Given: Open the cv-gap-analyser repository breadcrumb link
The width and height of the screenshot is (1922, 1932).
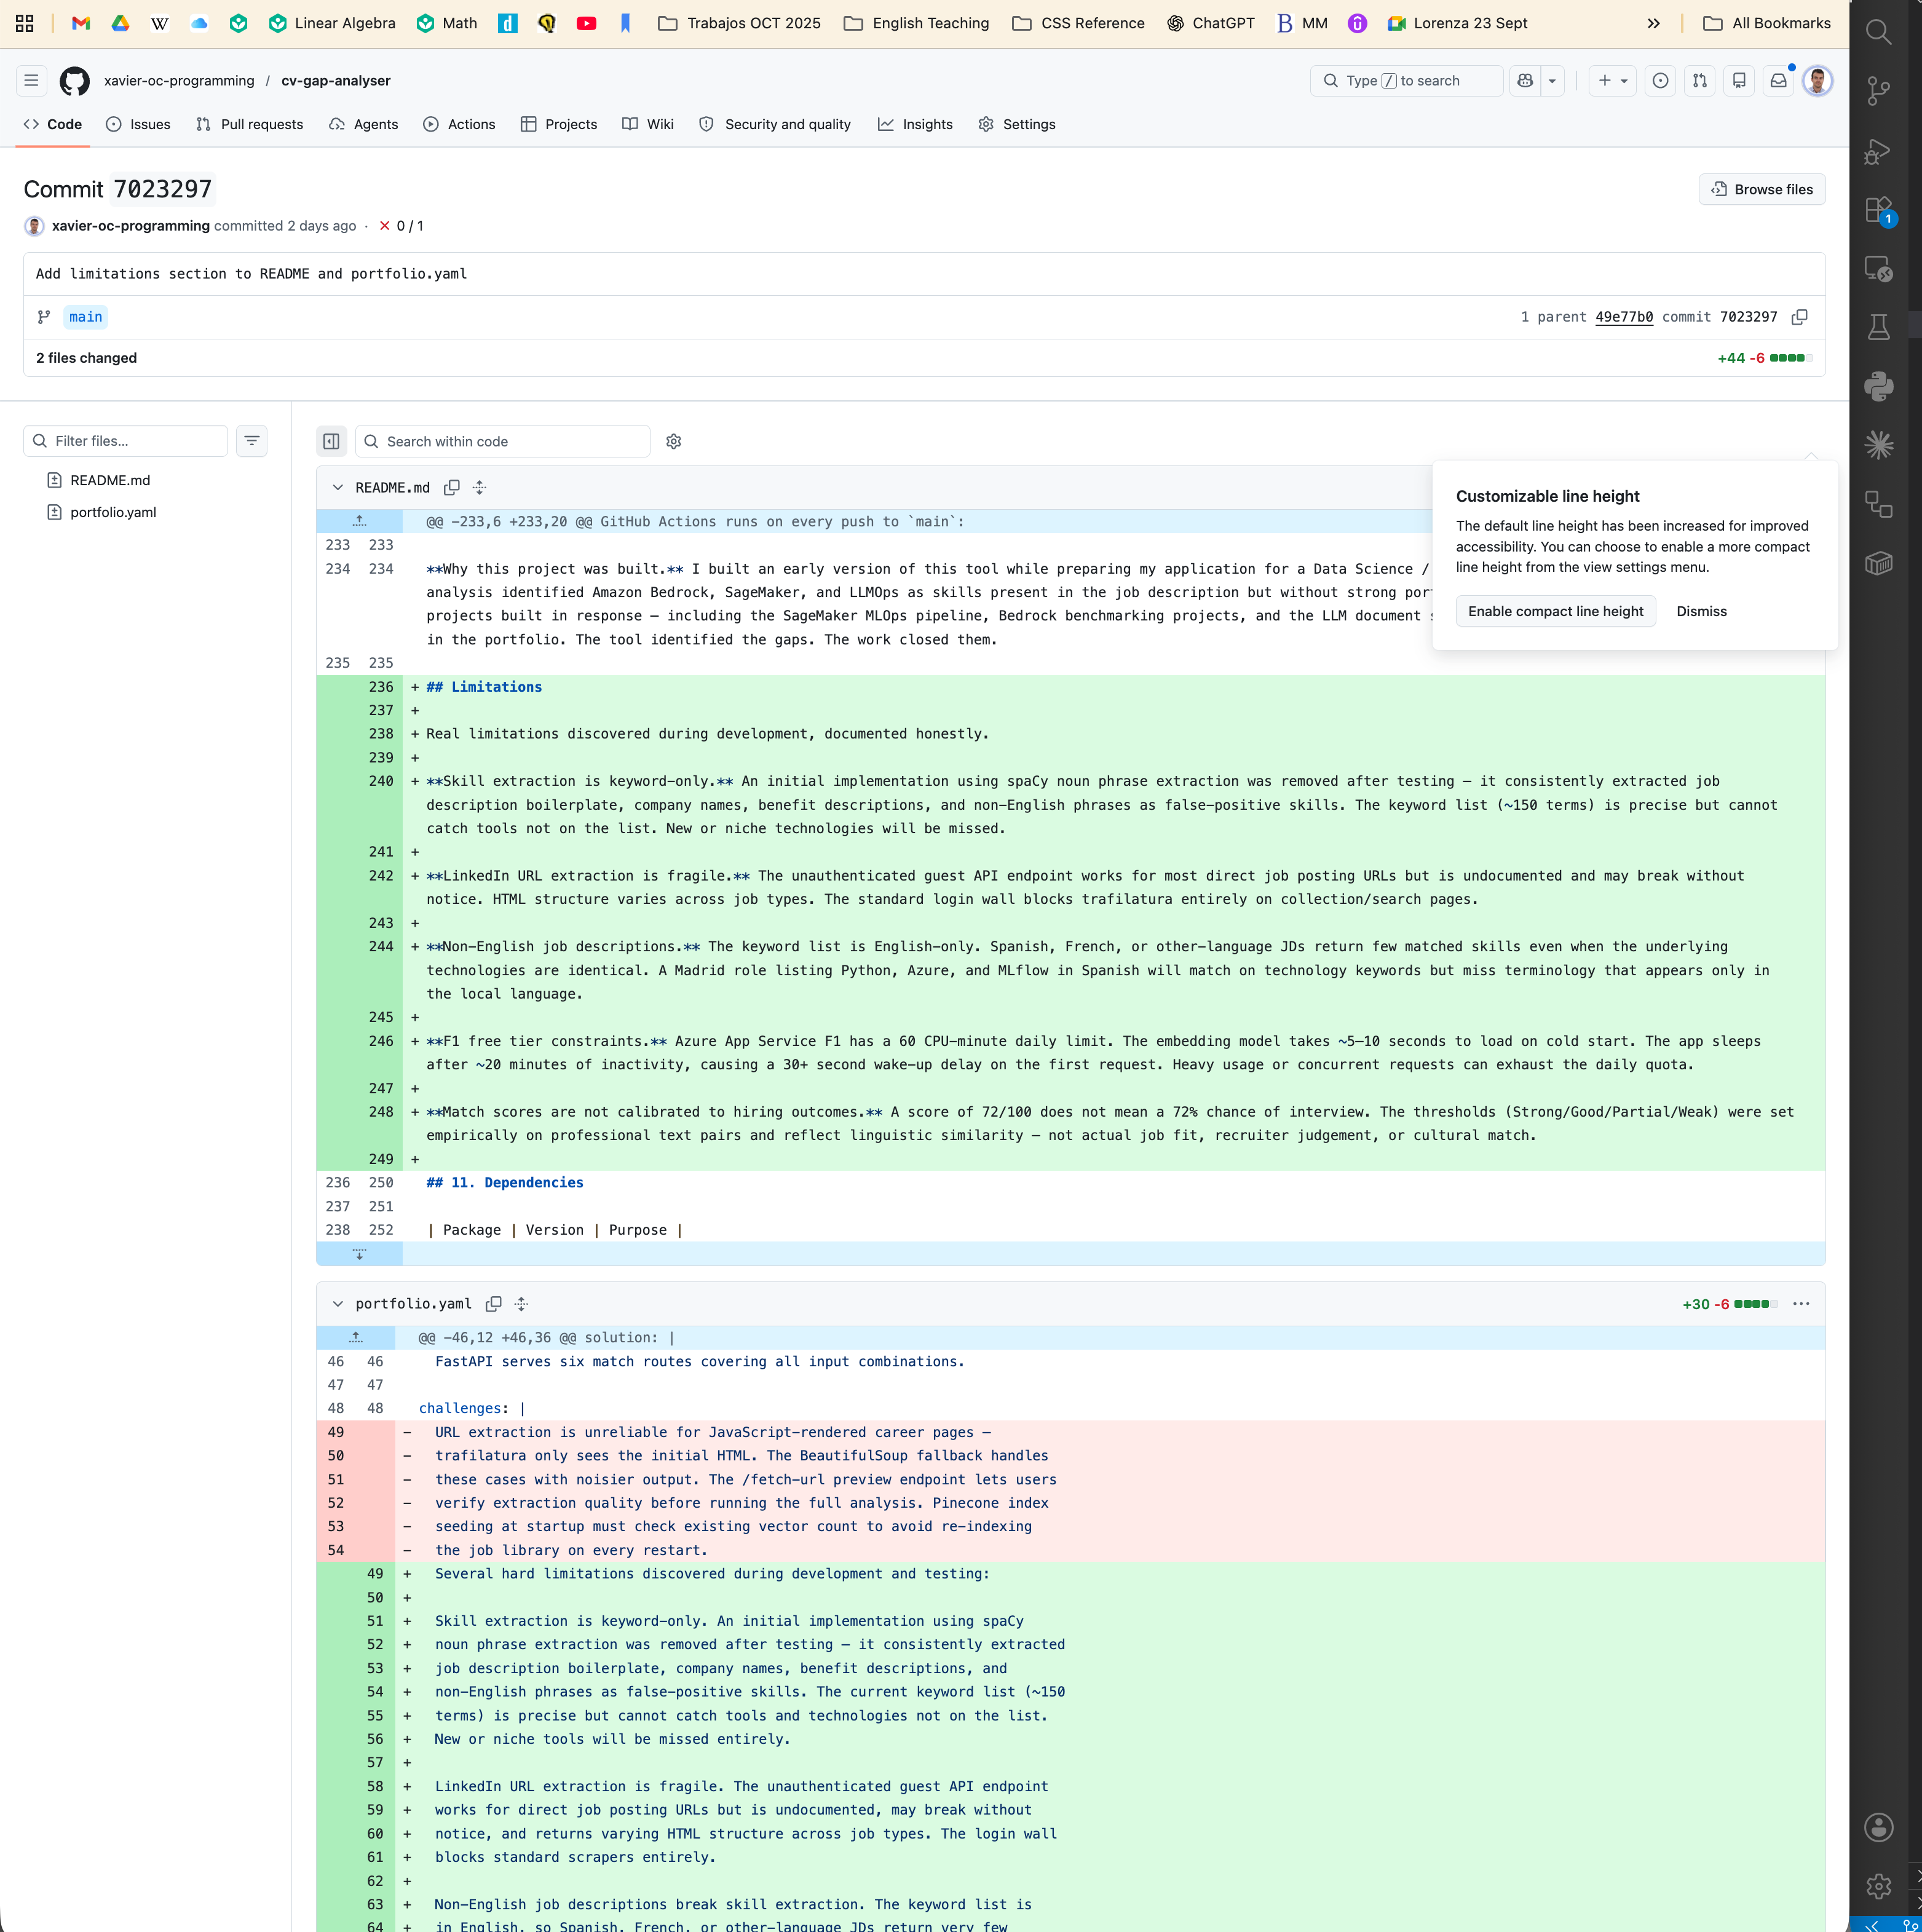Looking at the screenshot, I should (x=336, y=81).
